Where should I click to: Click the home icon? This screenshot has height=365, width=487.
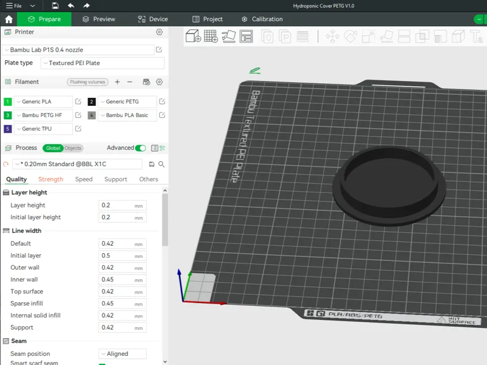tap(9, 19)
